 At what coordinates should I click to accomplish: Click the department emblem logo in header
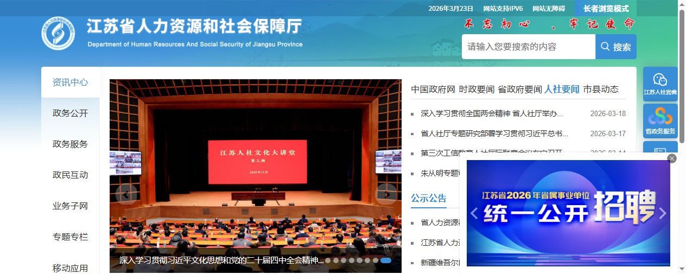58,34
